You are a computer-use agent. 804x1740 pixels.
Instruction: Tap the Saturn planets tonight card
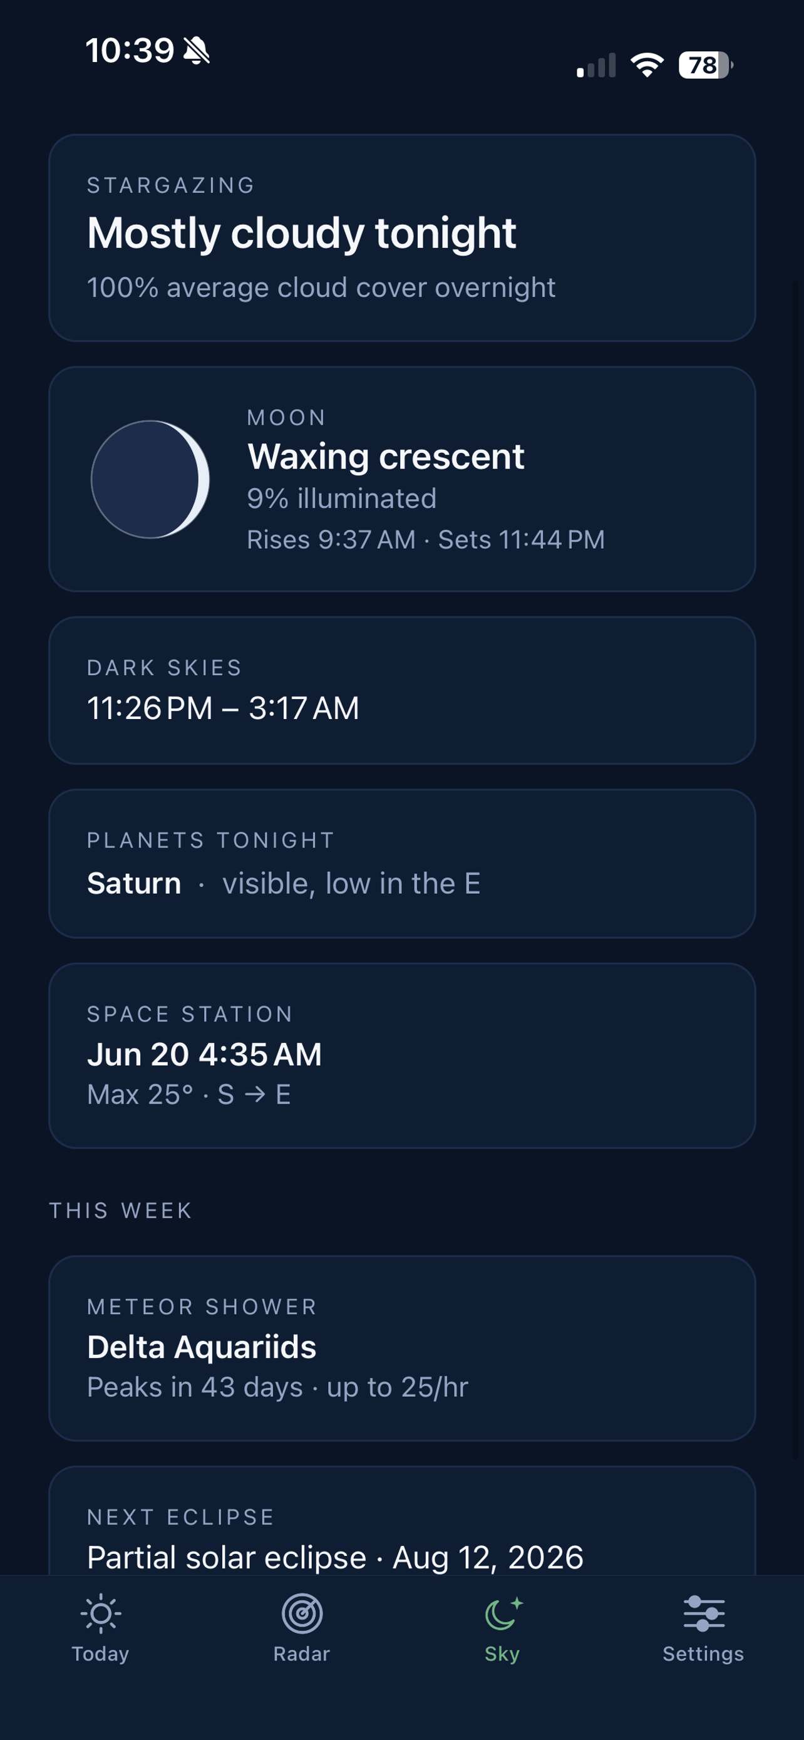click(x=401, y=863)
